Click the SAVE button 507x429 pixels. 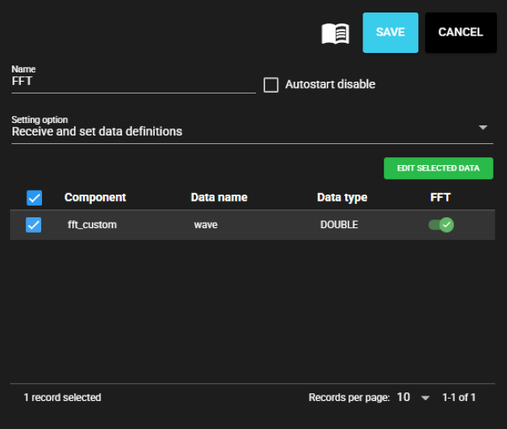click(390, 33)
